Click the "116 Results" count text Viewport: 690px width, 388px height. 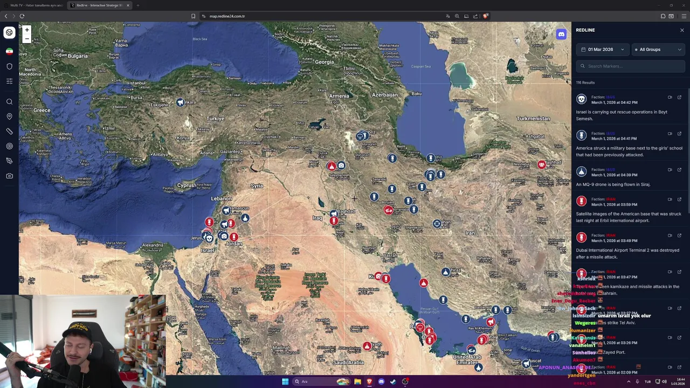tap(585, 82)
